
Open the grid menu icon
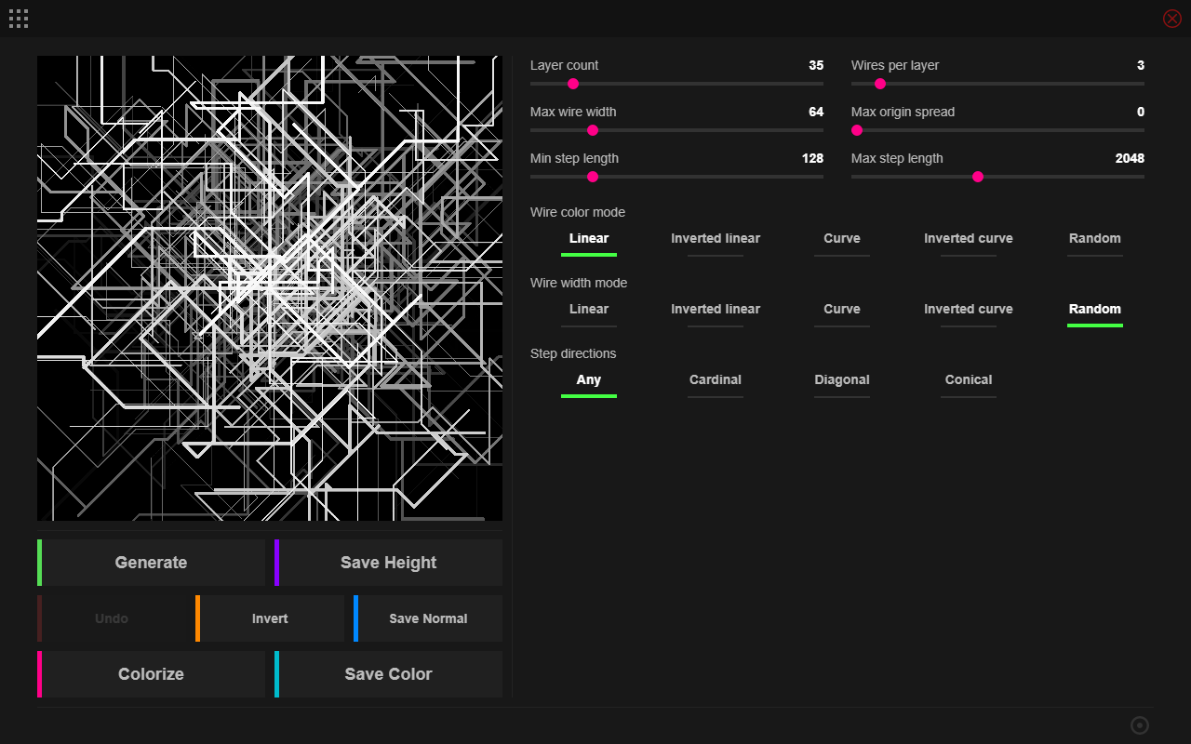(x=19, y=19)
